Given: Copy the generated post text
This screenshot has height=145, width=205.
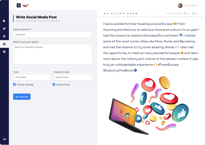Looking at the screenshot, I should (187, 13).
